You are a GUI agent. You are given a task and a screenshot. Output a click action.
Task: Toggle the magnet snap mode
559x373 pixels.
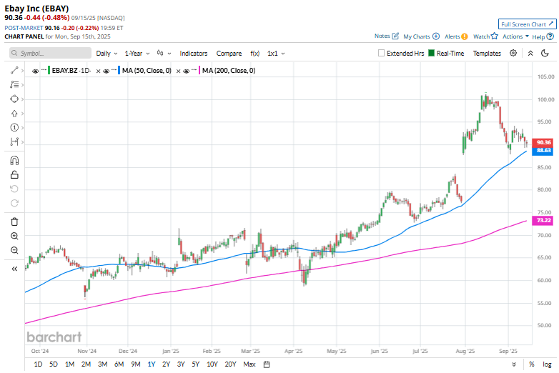[14, 161]
